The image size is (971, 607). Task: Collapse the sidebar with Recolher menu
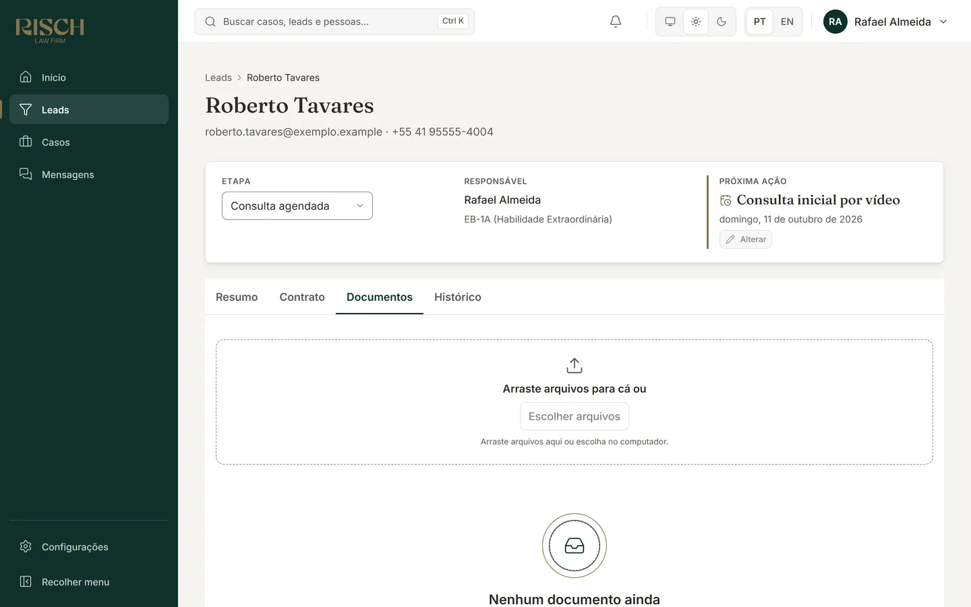[89, 581]
